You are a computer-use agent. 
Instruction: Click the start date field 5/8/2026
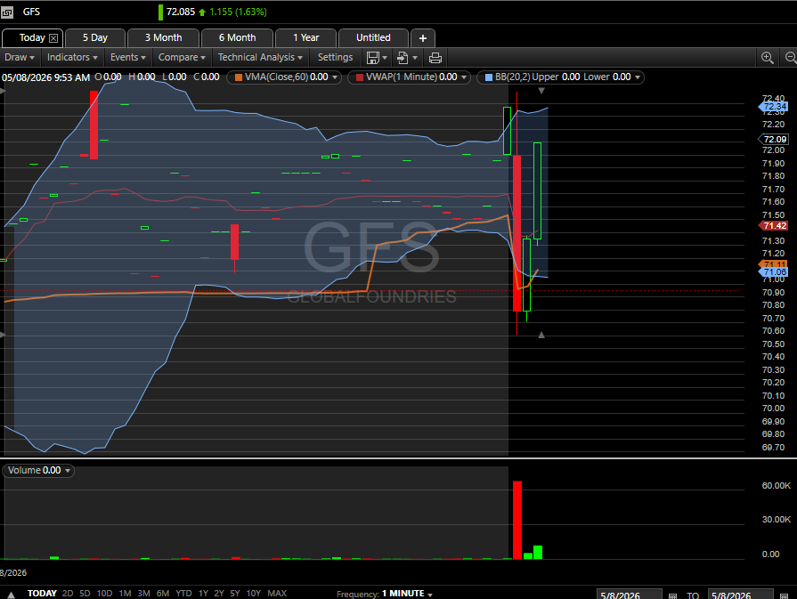(x=629, y=595)
